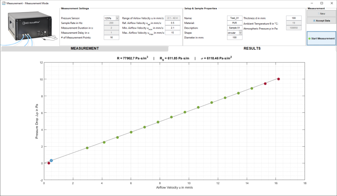Click the Material field showing PUR
Image resolution: width=337 pixels, height=196 pixels.
click(x=235, y=23)
